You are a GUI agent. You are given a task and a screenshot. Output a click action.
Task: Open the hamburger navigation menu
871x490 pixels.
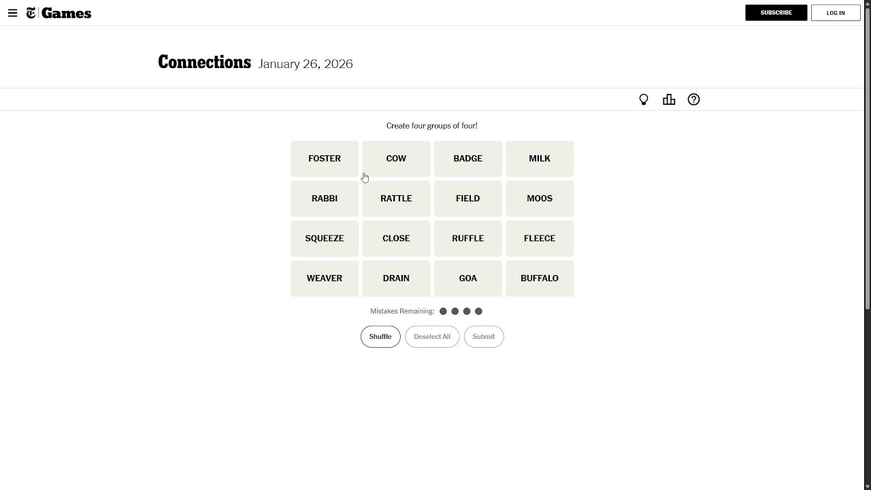[x=12, y=13]
